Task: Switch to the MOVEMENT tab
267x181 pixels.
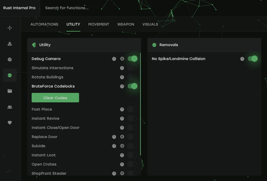Action: pyautogui.click(x=99, y=24)
